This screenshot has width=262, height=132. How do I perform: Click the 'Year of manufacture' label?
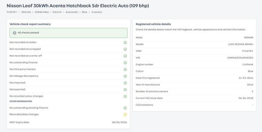[x=148, y=85]
